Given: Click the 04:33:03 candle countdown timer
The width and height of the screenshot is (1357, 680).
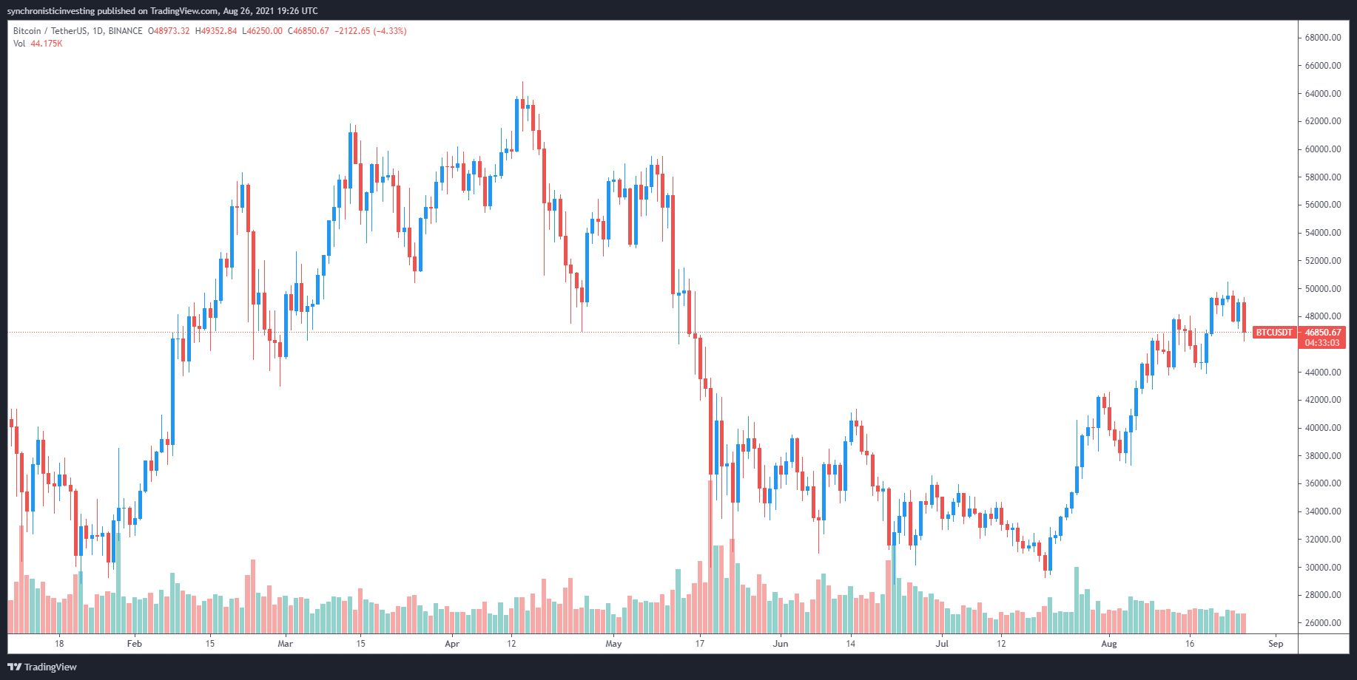Looking at the screenshot, I should 1322,343.
